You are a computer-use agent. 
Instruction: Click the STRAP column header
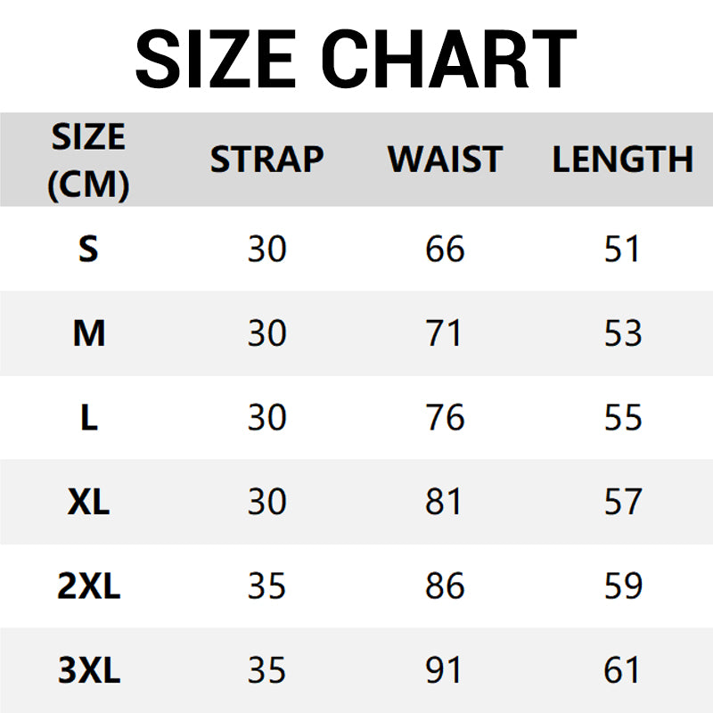click(266, 160)
